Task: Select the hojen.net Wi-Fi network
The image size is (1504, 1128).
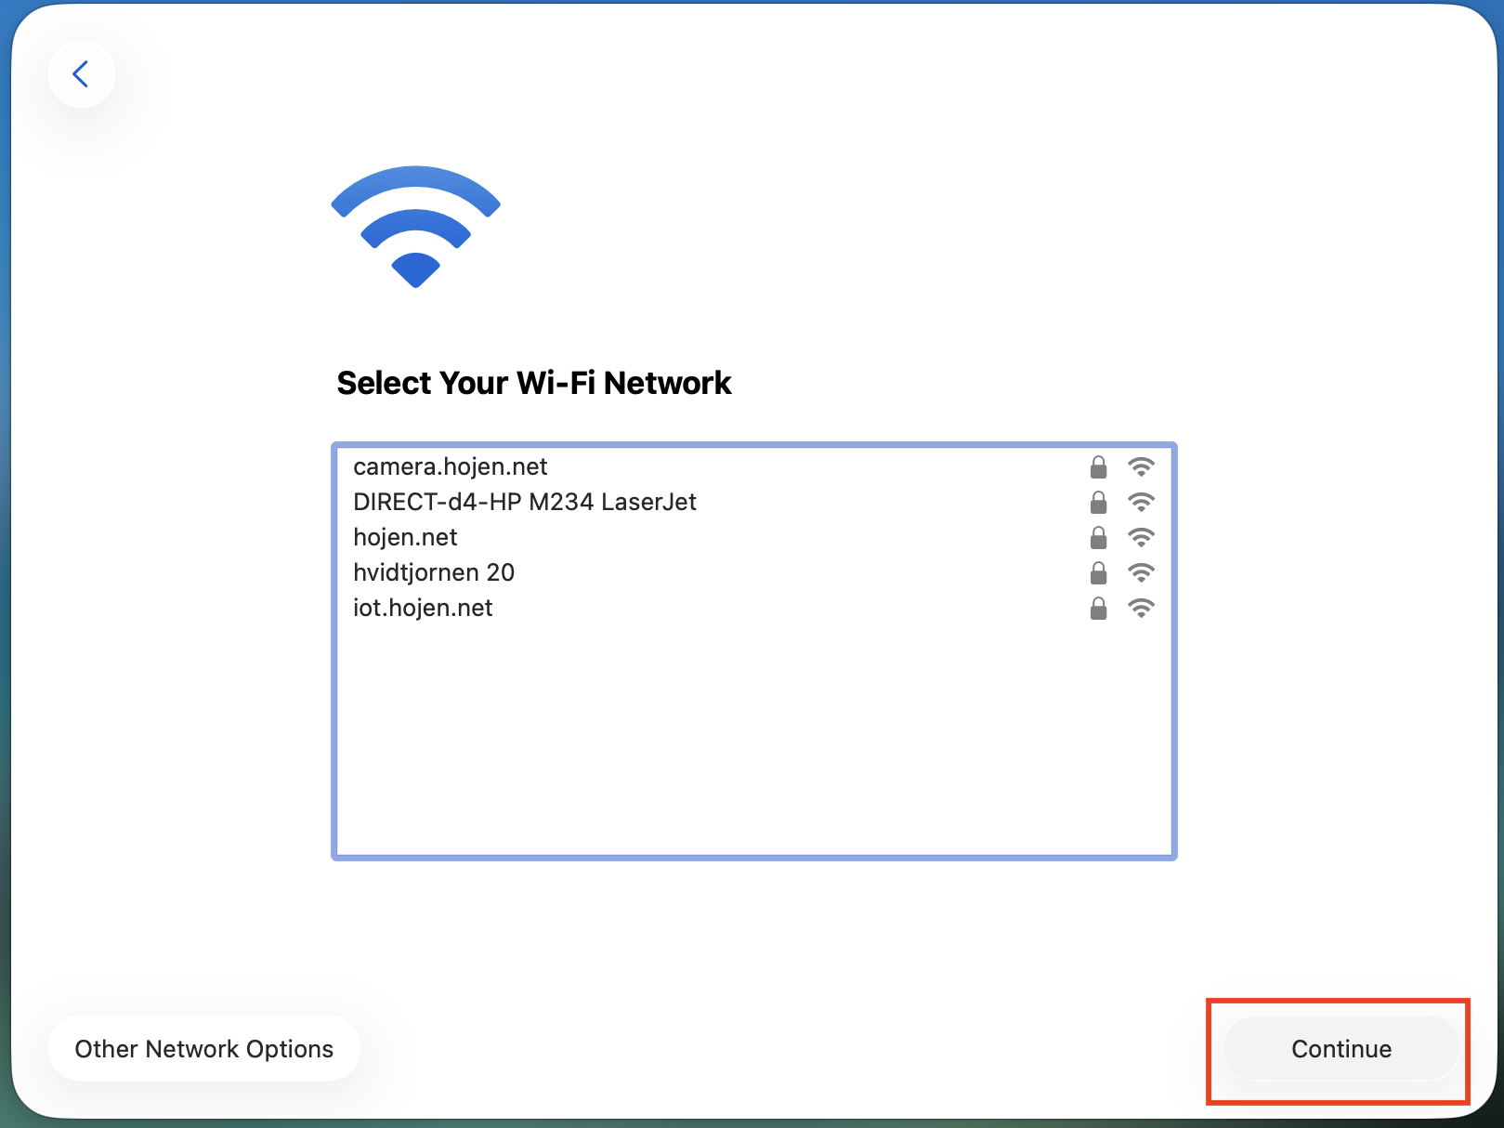Action: (406, 537)
